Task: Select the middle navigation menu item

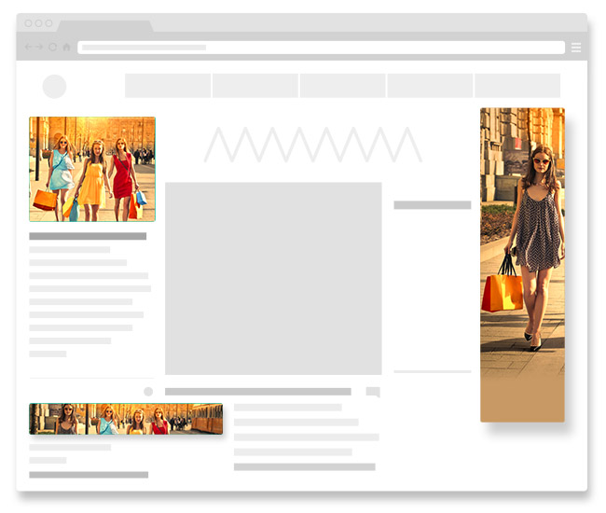Action: click(342, 86)
